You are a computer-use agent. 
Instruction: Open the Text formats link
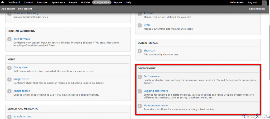click(x=22, y=39)
